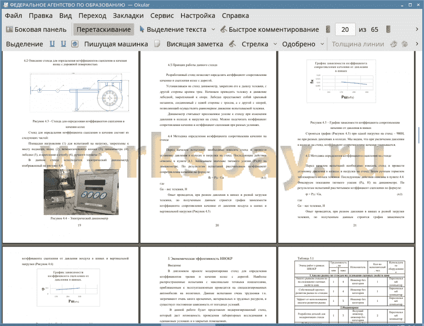Image resolution: width=424 pixels, height=326 pixels.
Task: Open the Выделение текста dropdown arrow
Action: [x=213, y=30]
